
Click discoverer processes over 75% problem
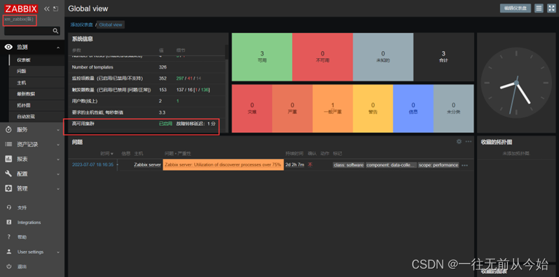[223, 165]
